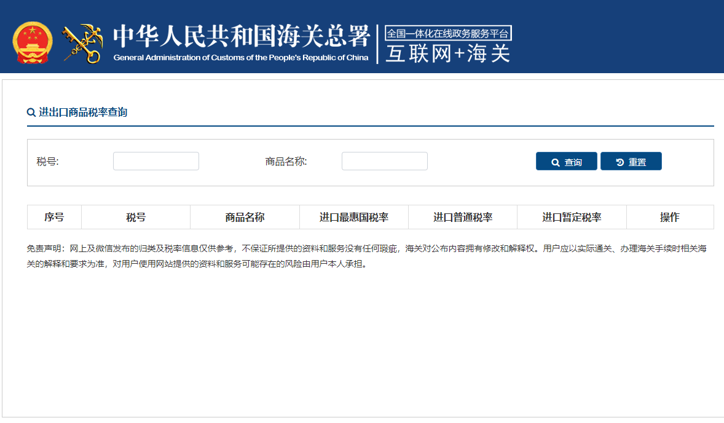Click inside the 商品名称 input field
724x423 pixels.
point(384,161)
